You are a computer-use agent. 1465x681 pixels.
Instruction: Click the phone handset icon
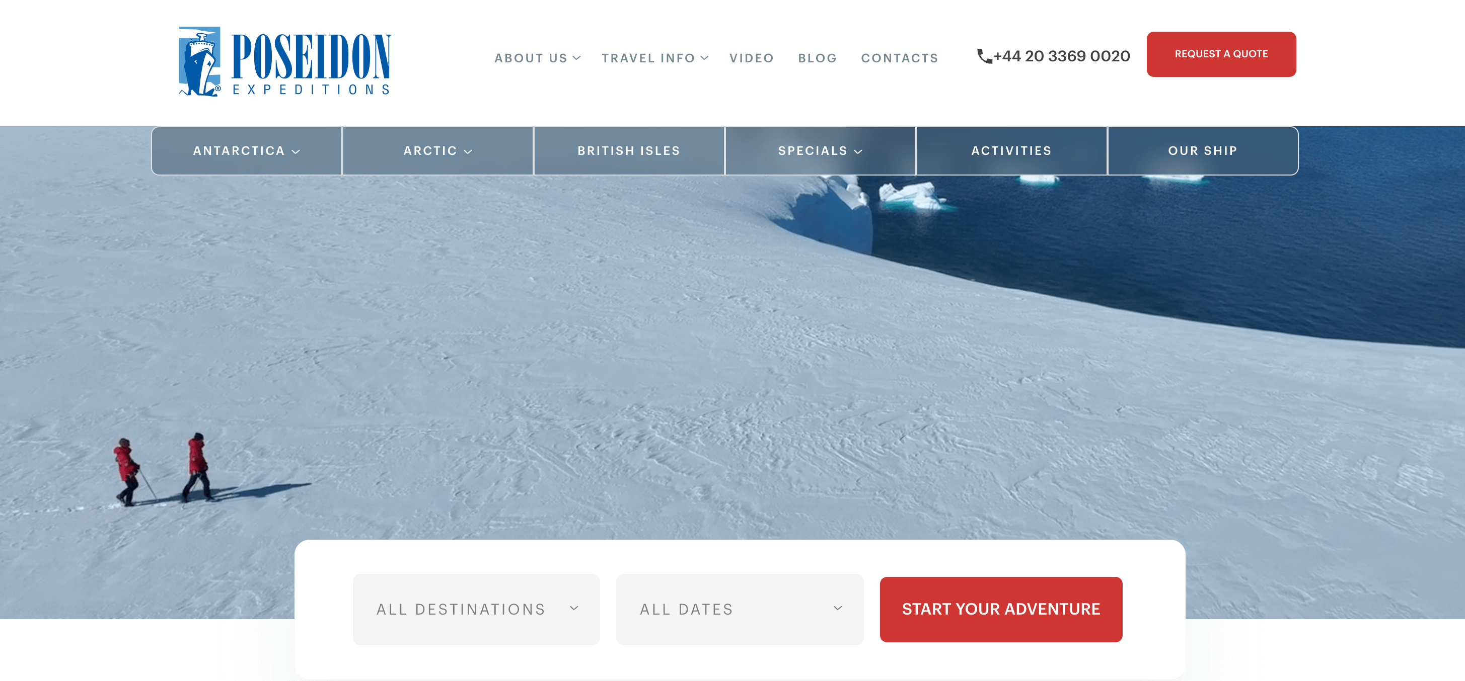[984, 56]
